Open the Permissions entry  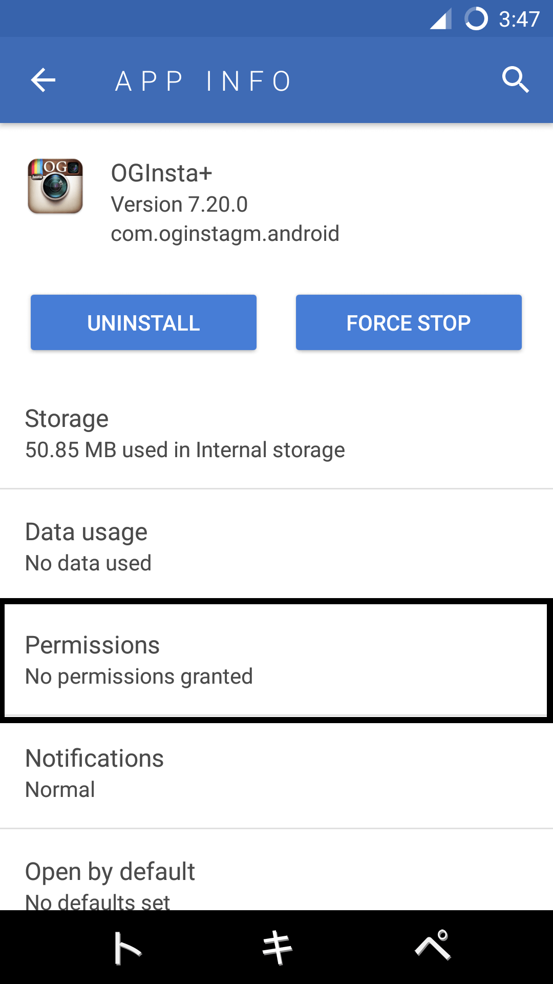tap(276, 660)
